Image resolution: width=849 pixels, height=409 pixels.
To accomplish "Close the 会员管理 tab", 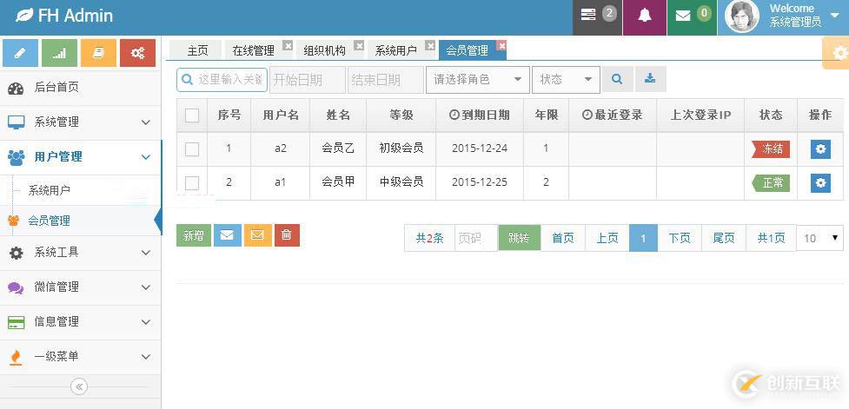I will click(502, 45).
